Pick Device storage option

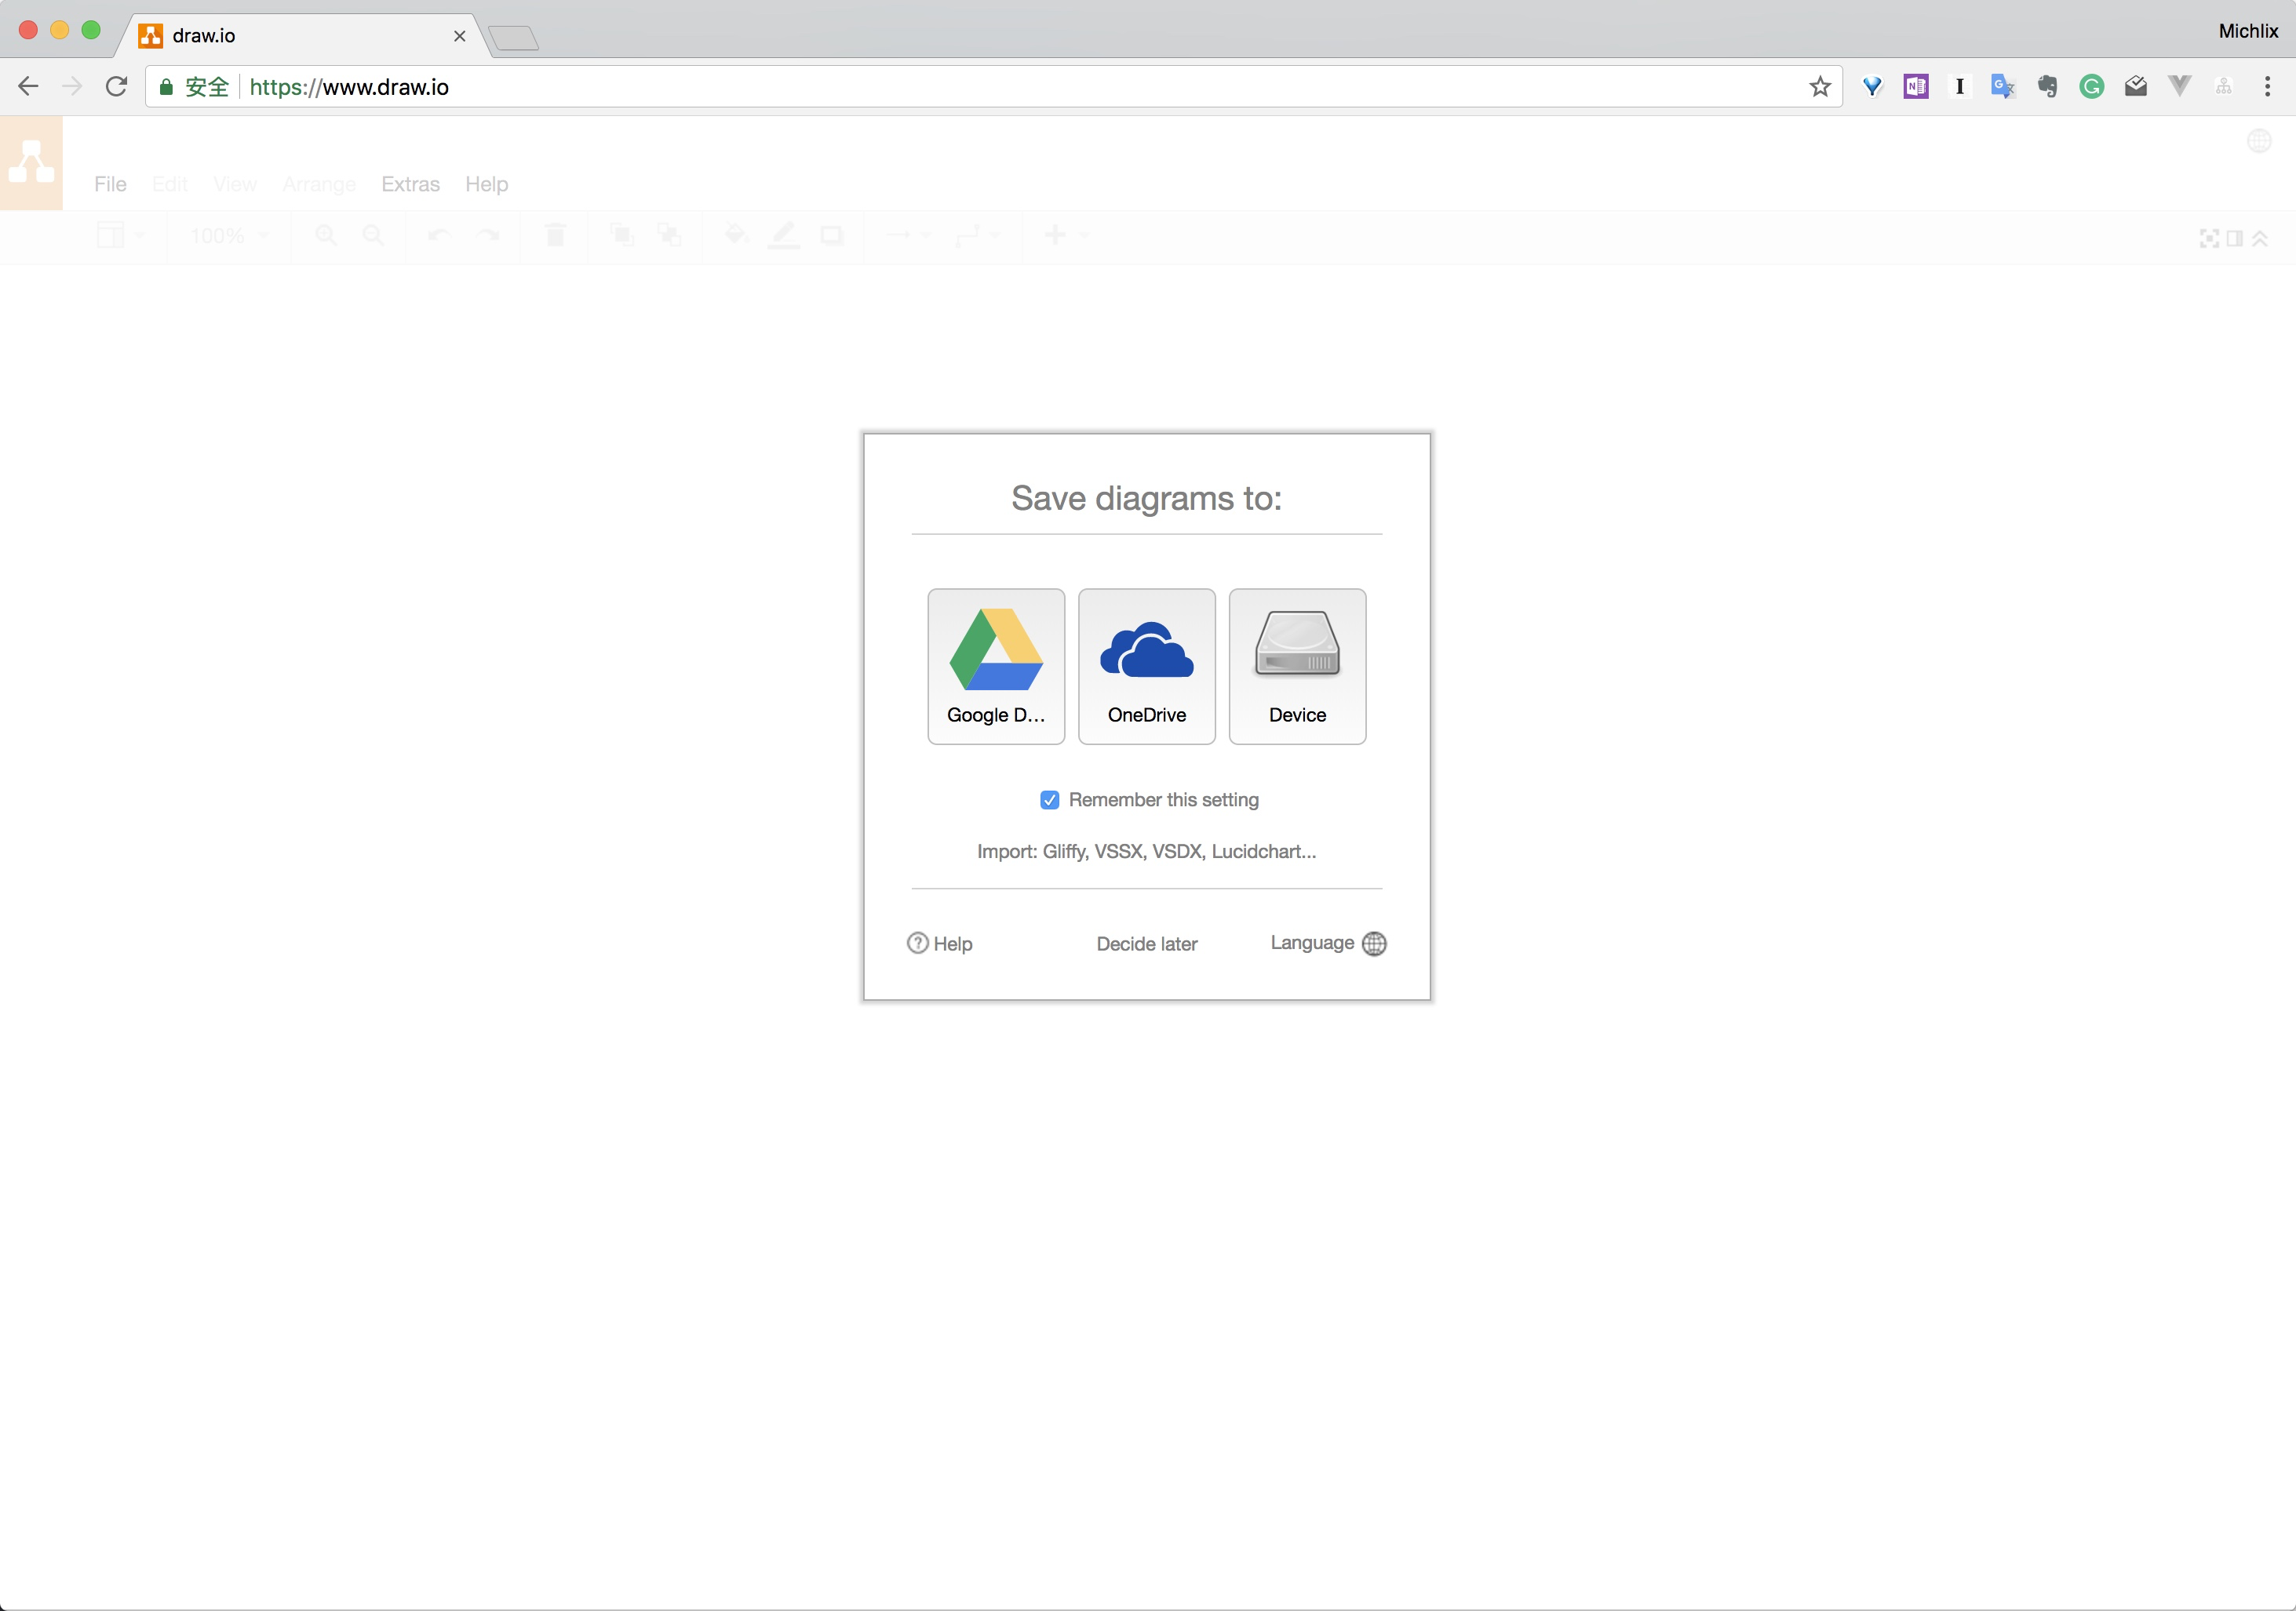(x=1297, y=666)
